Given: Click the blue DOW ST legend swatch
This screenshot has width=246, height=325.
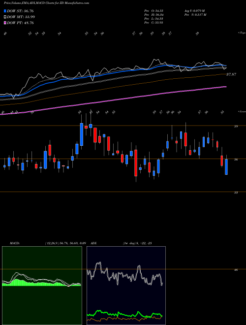Looking at the screenshot, I should 5,11.
